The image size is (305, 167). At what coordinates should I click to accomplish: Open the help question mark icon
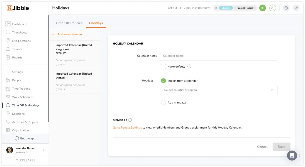[x=286, y=8]
